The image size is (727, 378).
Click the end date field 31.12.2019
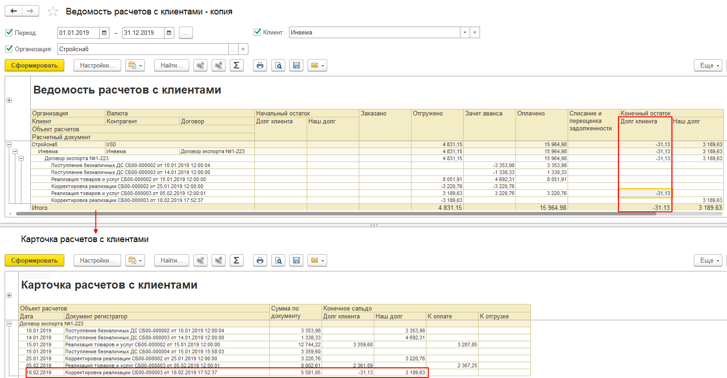(x=143, y=33)
